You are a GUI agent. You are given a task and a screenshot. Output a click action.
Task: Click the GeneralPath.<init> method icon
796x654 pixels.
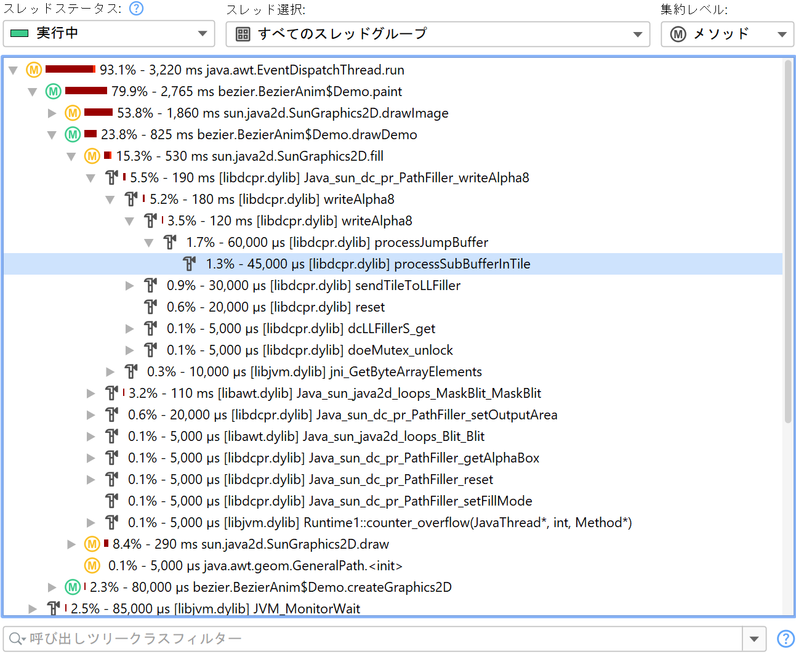pyautogui.click(x=92, y=565)
